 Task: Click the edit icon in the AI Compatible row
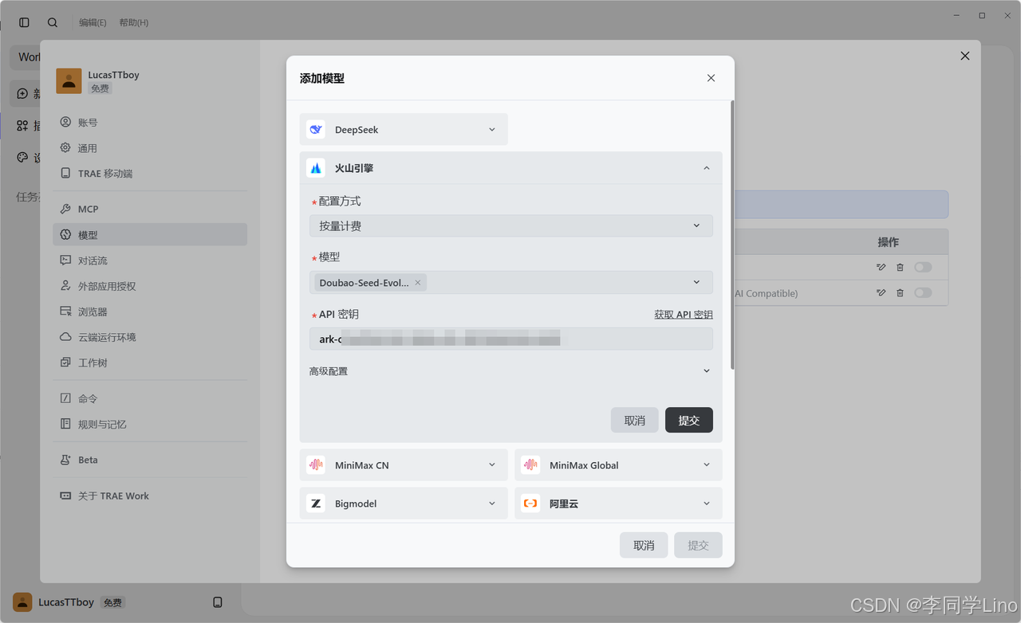881,293
